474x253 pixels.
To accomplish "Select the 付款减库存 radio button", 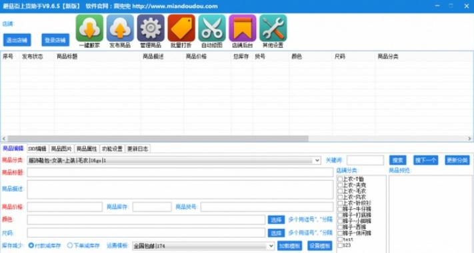I will pos(31,246).
